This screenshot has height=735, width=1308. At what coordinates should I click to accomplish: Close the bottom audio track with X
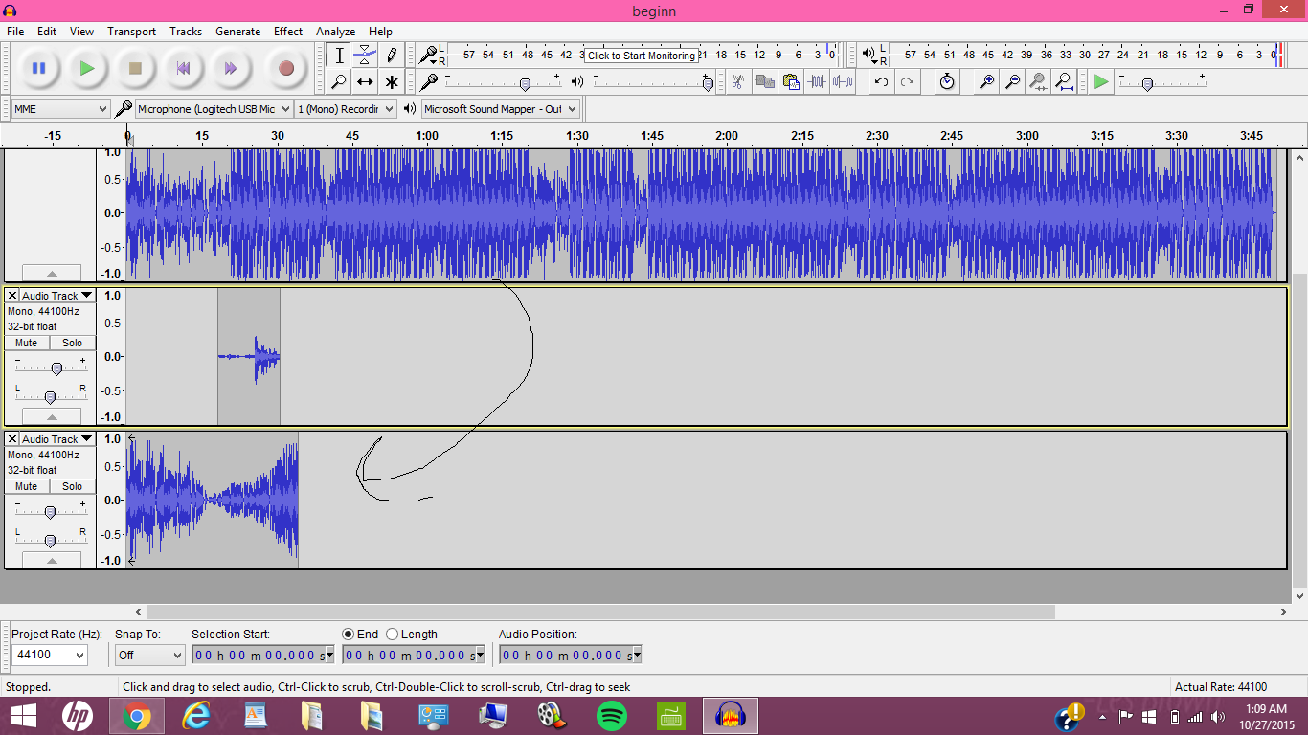(12, 439)
